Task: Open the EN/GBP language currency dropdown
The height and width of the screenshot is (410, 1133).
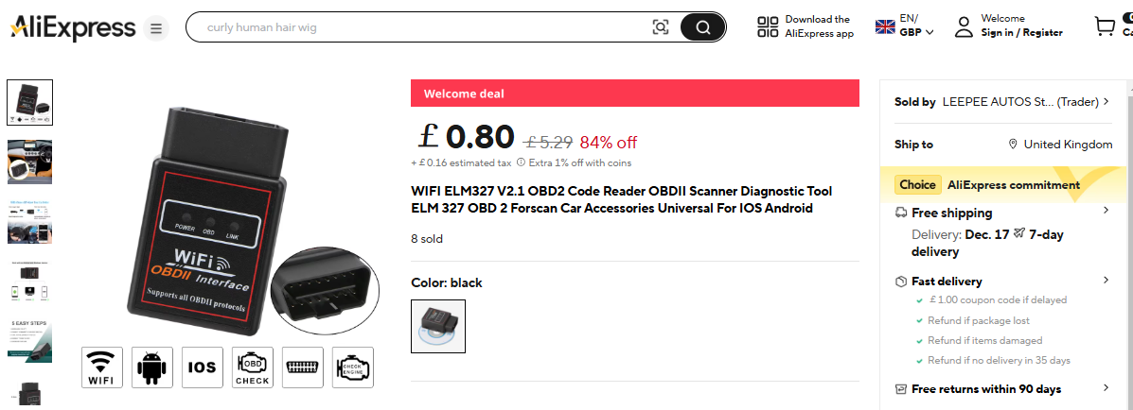Action: [x=906, y=26]
